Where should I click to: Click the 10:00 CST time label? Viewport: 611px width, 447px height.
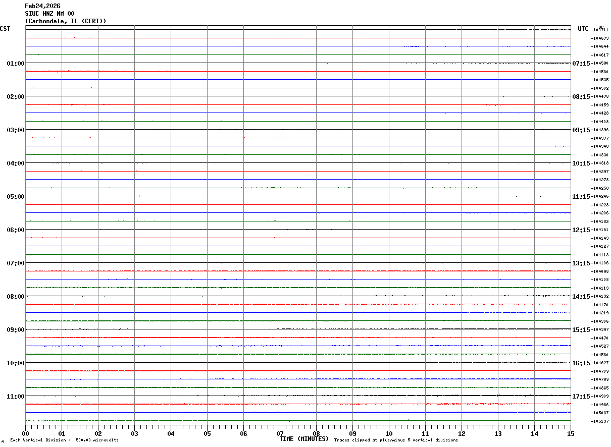click(16, 363)
